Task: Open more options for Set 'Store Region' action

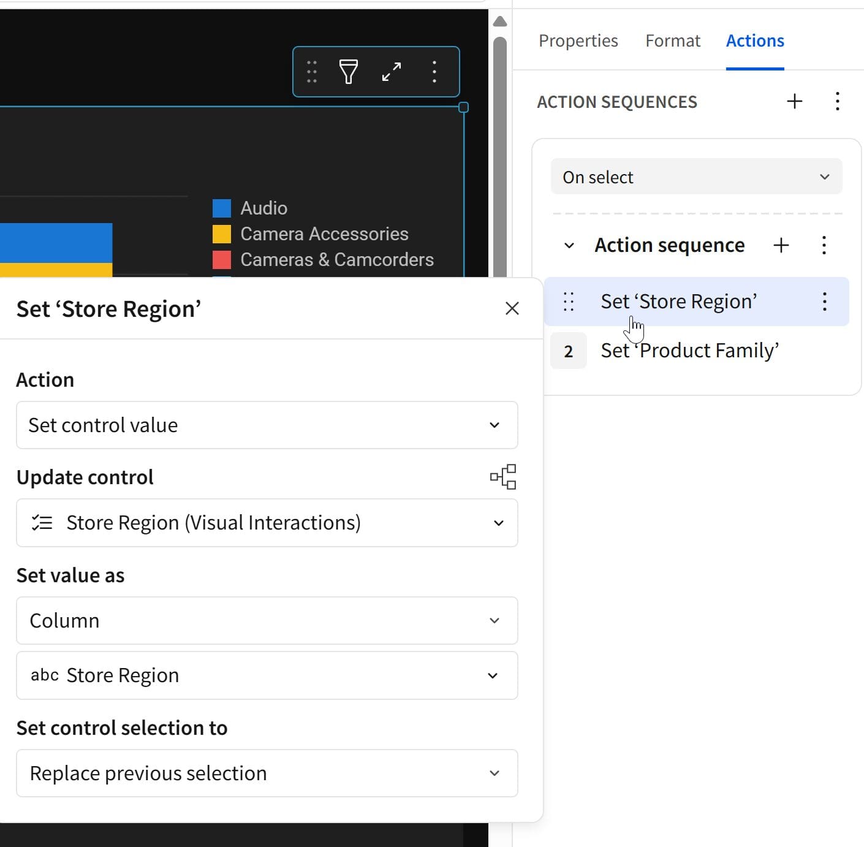Action: click(825, 302)
